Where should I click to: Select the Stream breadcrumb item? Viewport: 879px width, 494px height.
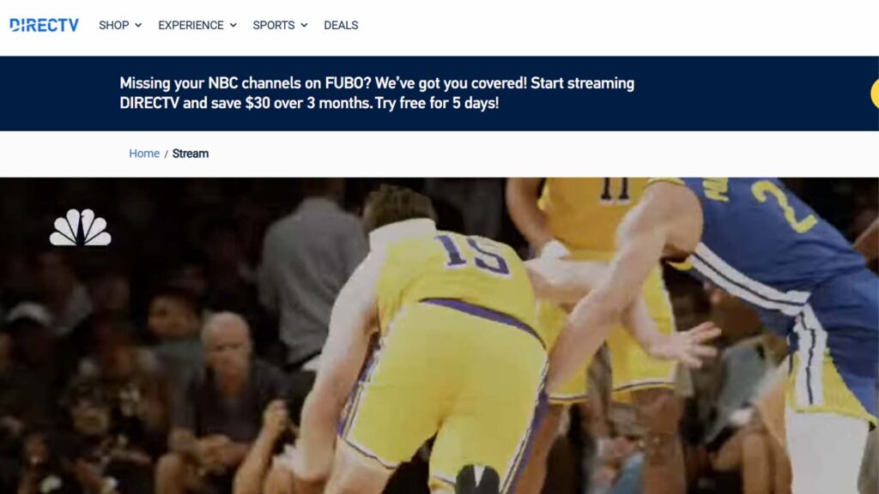[191, 154]
